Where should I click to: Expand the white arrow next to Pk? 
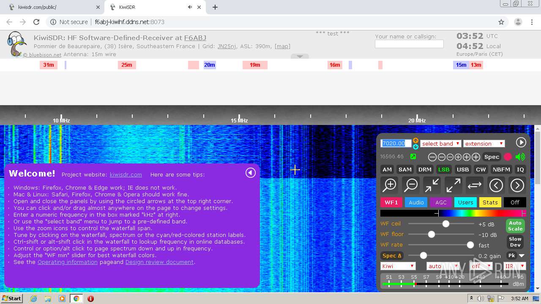[522, 256]
